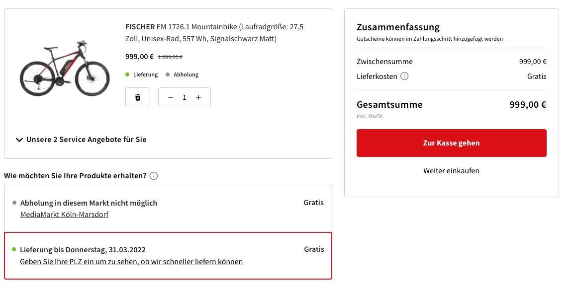572x290 pixels.
Task: Click Weiter einkaufen link
Action: pos(451,170)
